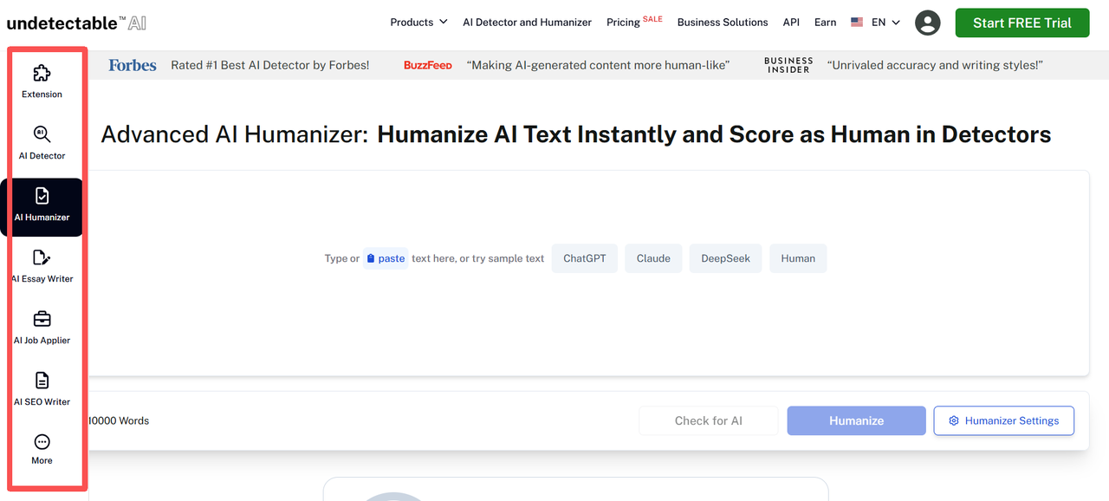Image resolution: width=1109 pixels, height=501 pixels.
Task: Click the Business Insider logo
Action: pyautogui.click(x=788, y=65)
